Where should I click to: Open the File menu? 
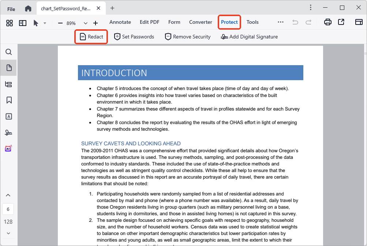coord(11,8)
